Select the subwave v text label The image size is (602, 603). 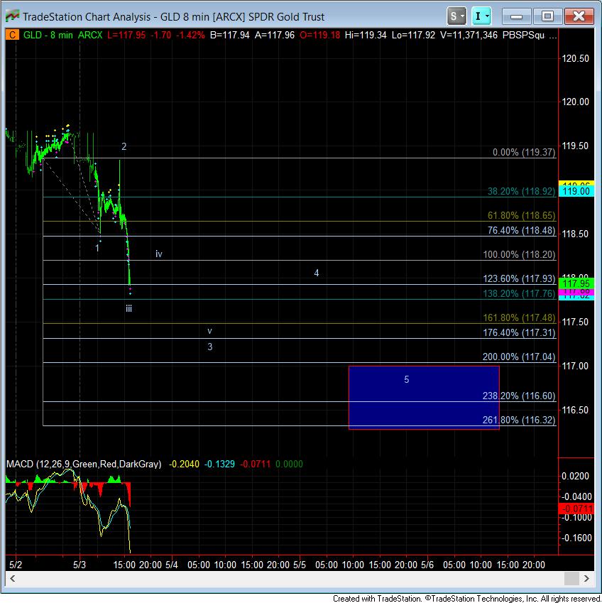point(210,331)
